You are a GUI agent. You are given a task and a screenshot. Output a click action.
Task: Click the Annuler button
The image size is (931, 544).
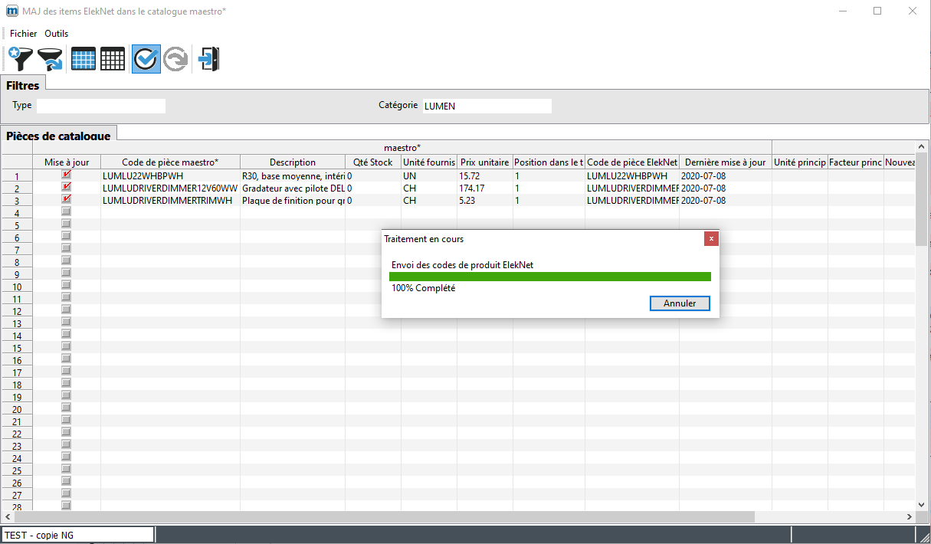(680, 303)
